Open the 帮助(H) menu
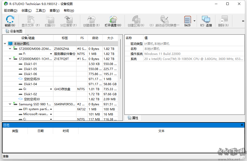 tap(69, 11)
